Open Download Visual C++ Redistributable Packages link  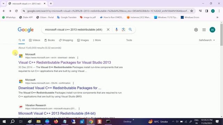[60, 88]
